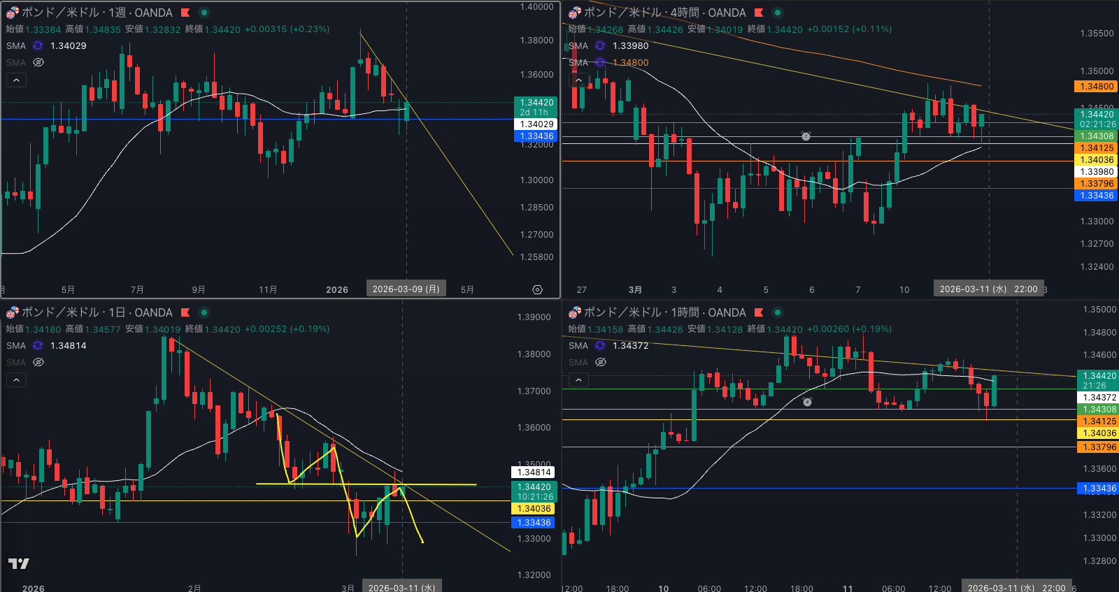This screenshot has width=1119, height=592.
Task: Open chart settings gear on weekly chart
Action: pyautogui.click(x=537, y=289)
